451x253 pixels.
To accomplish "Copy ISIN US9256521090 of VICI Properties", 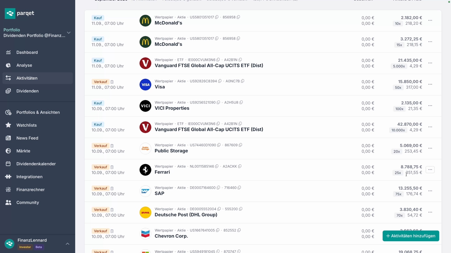I will tap(218, 102).
